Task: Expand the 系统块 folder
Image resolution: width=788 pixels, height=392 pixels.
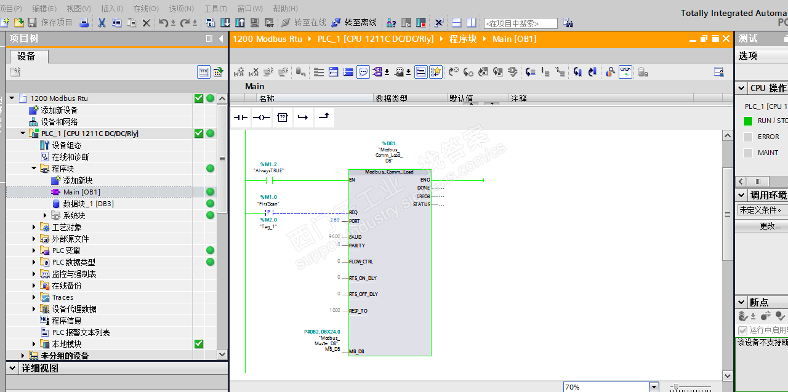Action: pyautogui.click(x=46, y=215)
